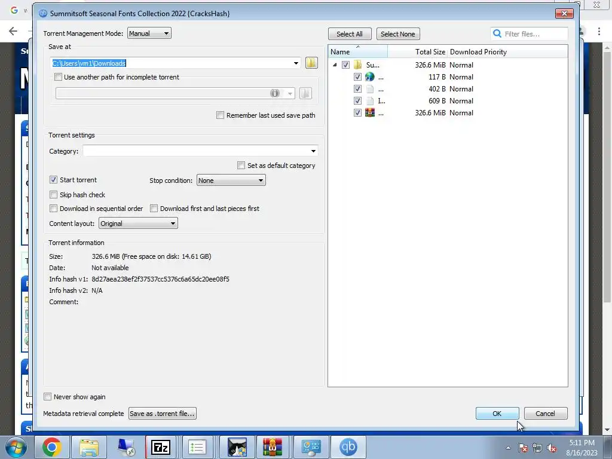Image resolution: width=612 pixels, height=459 pixels.
Task: Confirm with the OK button
Action: coord(497,414)
